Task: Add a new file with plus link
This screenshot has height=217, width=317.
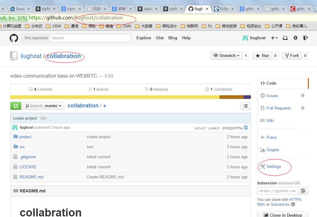Action: [104, 106]
